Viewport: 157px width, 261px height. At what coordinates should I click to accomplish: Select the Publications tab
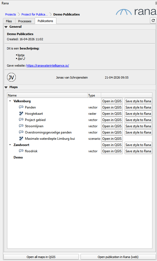point(45,21)
